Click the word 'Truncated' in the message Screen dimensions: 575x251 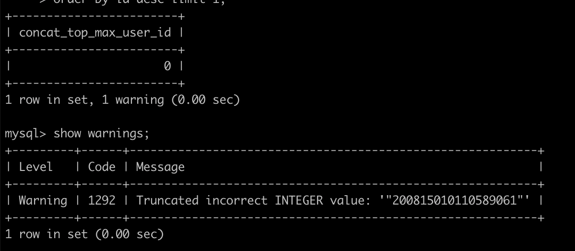pos(167,201)
